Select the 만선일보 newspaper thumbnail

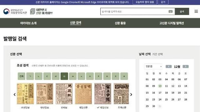(45, 94)
